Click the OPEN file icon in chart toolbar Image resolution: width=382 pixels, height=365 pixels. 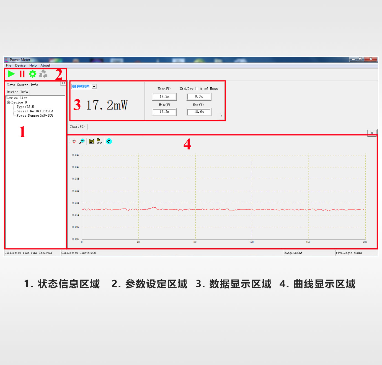99,141
